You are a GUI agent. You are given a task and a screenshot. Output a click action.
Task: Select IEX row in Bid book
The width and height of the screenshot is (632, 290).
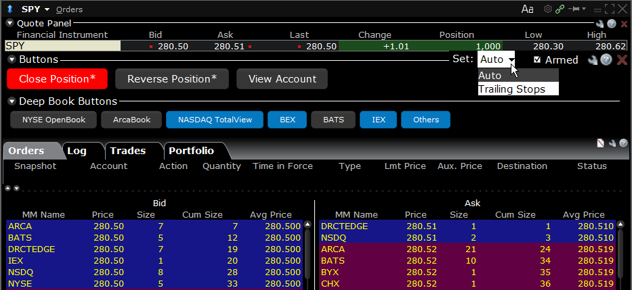(154, 261)
